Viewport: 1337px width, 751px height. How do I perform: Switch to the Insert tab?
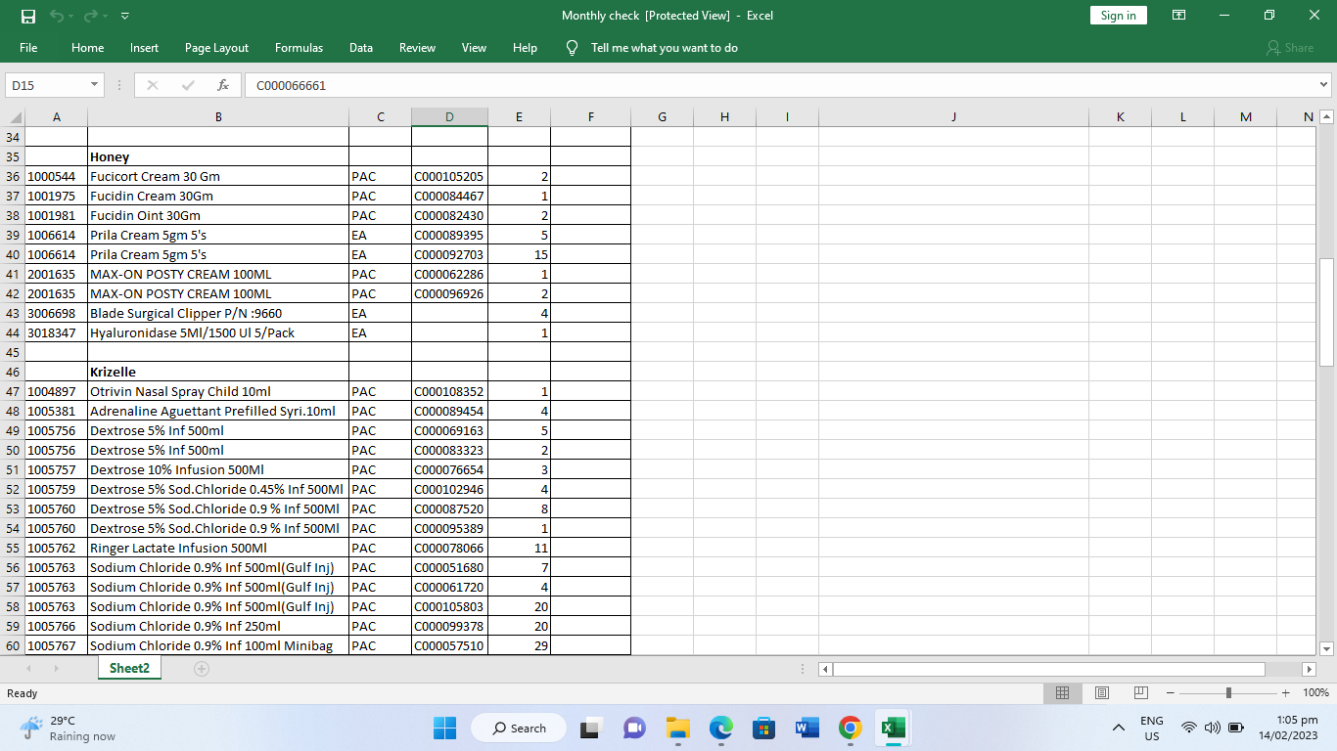click(x=144, y=48)
